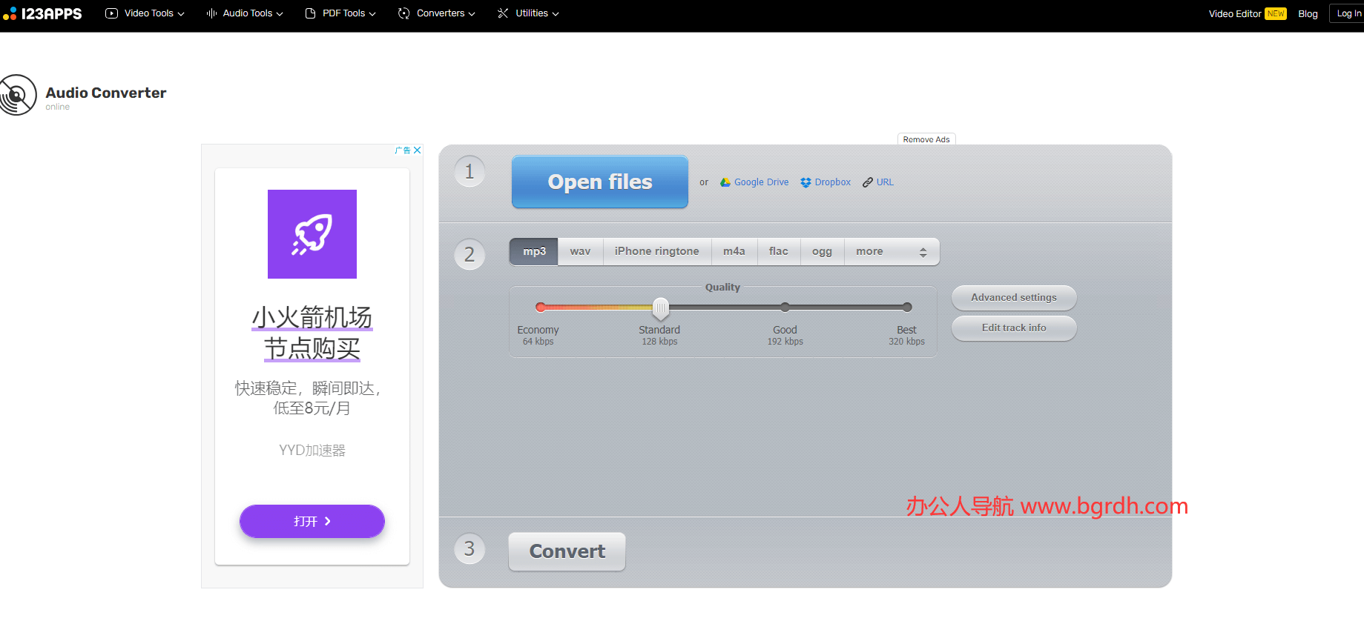
Task: Expand the Video Tools menu chevron
Action: tap(181, 14)
